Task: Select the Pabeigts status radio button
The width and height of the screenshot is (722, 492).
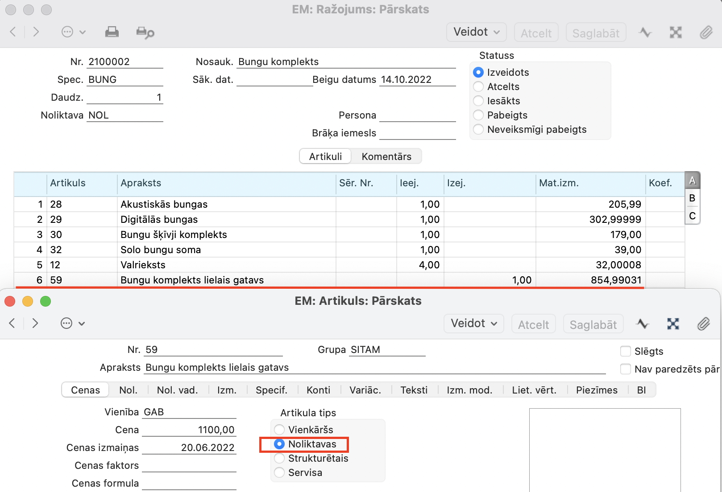Action: tap(478, 115)
